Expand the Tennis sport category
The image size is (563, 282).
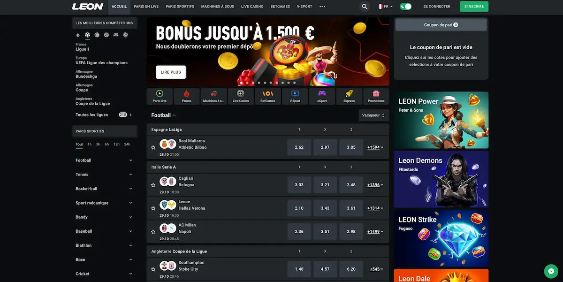[x=104, y=175]
